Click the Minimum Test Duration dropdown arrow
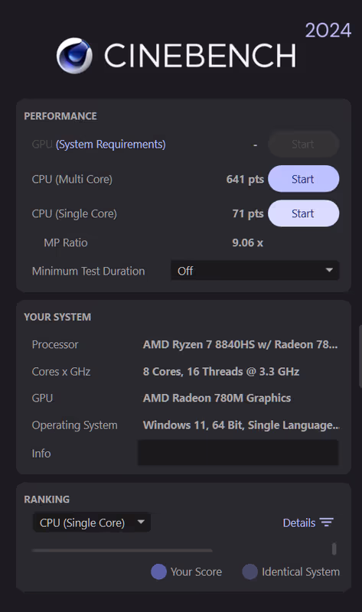 pos(329,270)
